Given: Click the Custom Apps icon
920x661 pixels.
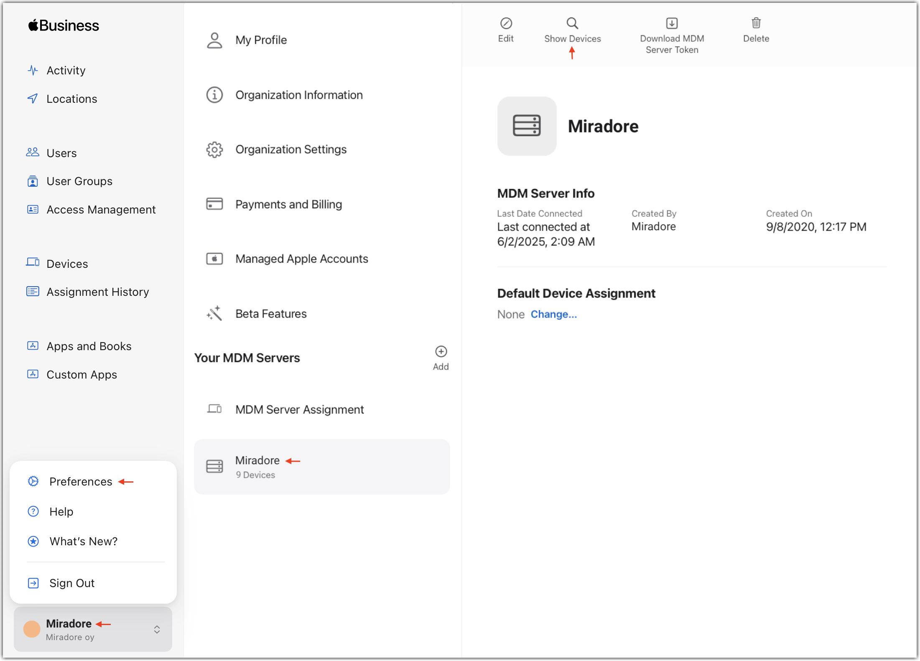Looking at the screenshot, I should (33, 374).
